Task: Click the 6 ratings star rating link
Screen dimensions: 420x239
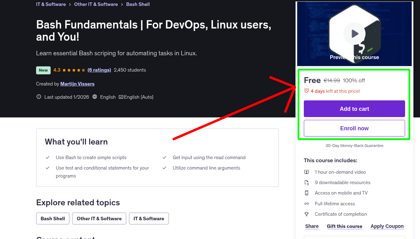Action: 99,70
